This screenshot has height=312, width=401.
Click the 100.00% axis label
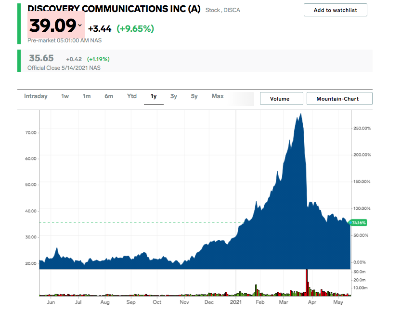362,208
